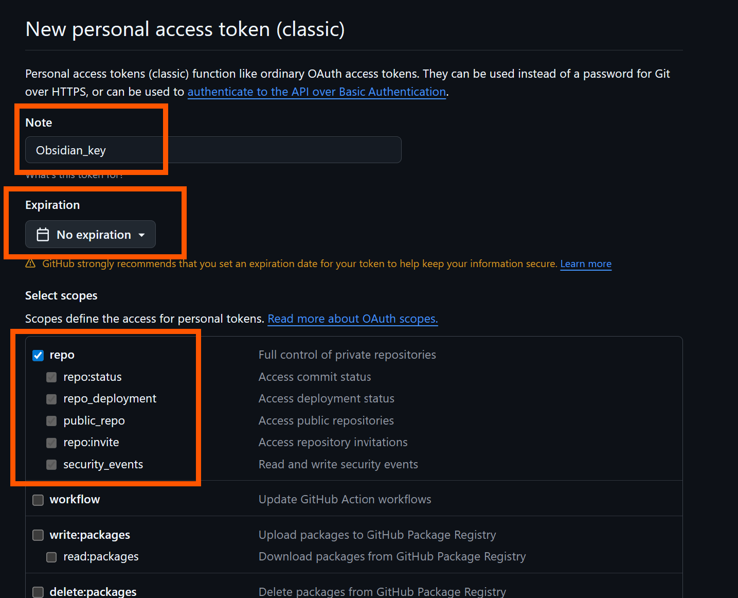738x598 pixels.
Task: Tick the write:packages checkbox
Action: point(38,535)
